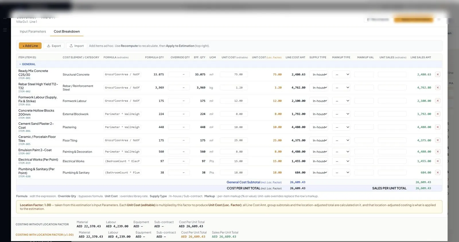The image size is (459, 242).
Task: Delete the Plumbing & Sanitary row
Action: pos(437,172)
